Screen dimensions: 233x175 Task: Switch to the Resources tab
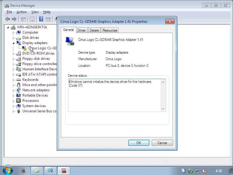click(x=110, y=30)
